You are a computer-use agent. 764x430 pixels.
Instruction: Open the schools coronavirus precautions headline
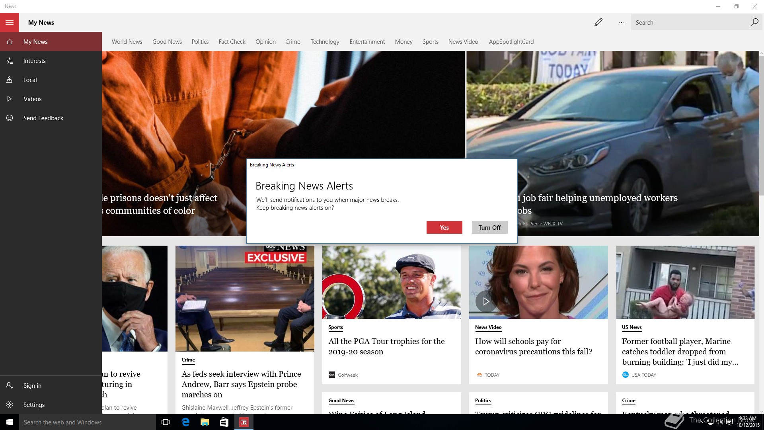coord(534,346)
